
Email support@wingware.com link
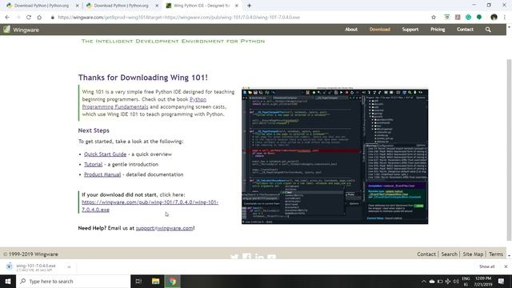click(x=164, y=228)
